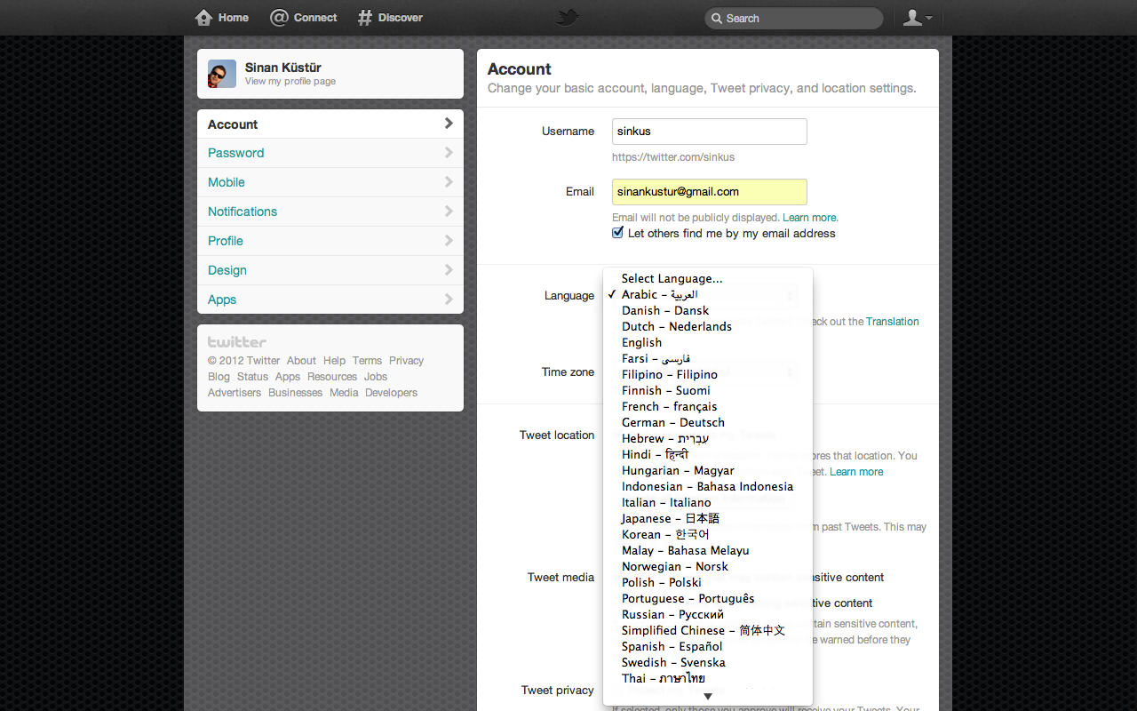Open the Password settings tab
Image resolution: width=1137 pixels, height=711 pixels.
tap(236, 153)
